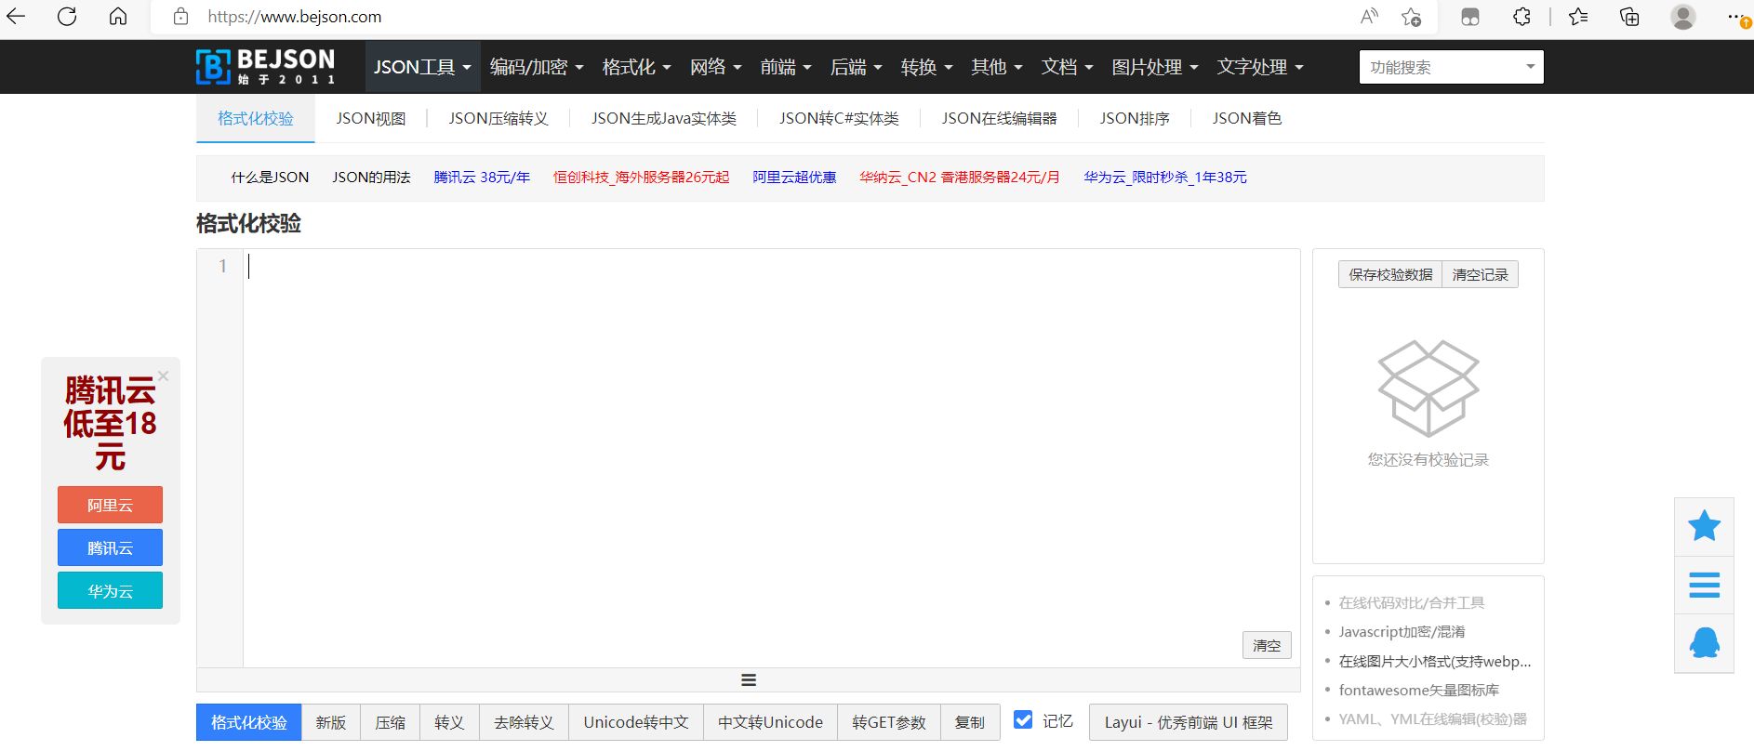
Task: Expand the 编码/加密 dropdown menu
Action: (537, 67)
